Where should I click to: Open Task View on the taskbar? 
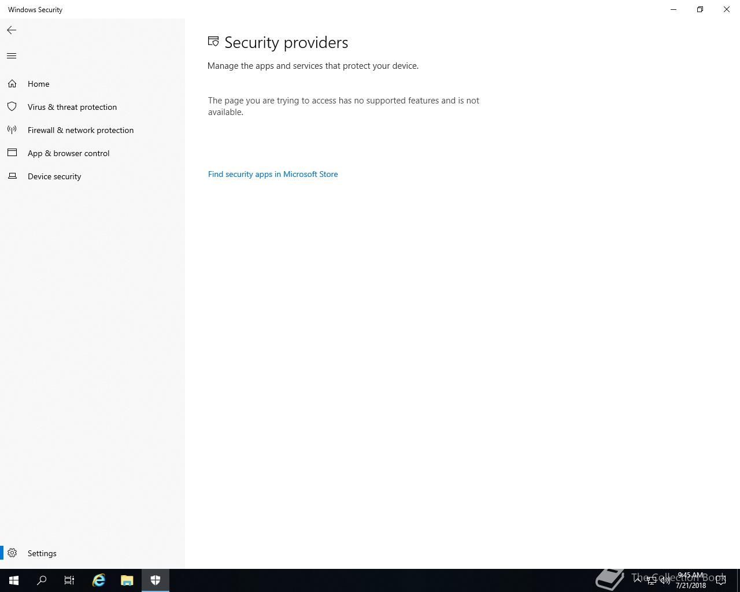click(69, 580)
